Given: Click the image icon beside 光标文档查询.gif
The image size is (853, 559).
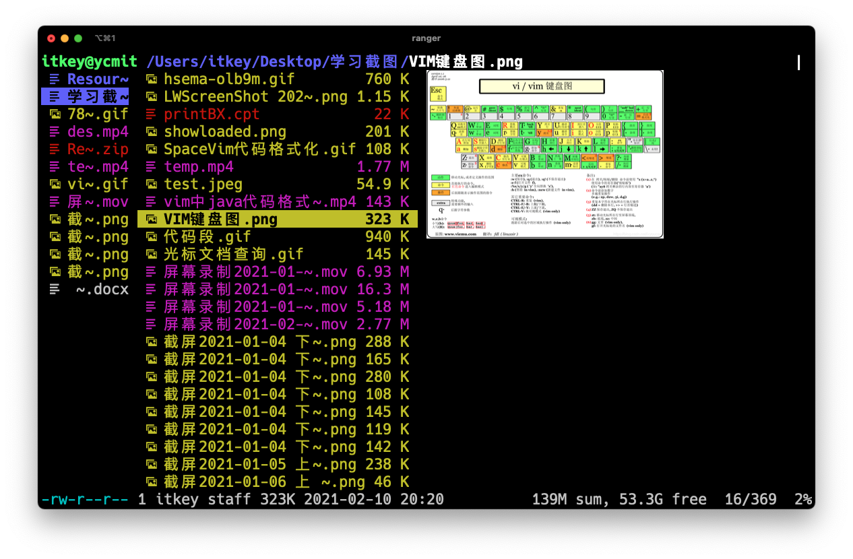Looking at the screenshot, I should pos(151,255).
